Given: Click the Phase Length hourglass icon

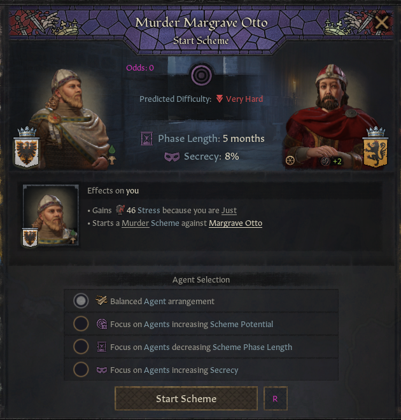Looking at the screenshot, I should click(x=147, y=138).
